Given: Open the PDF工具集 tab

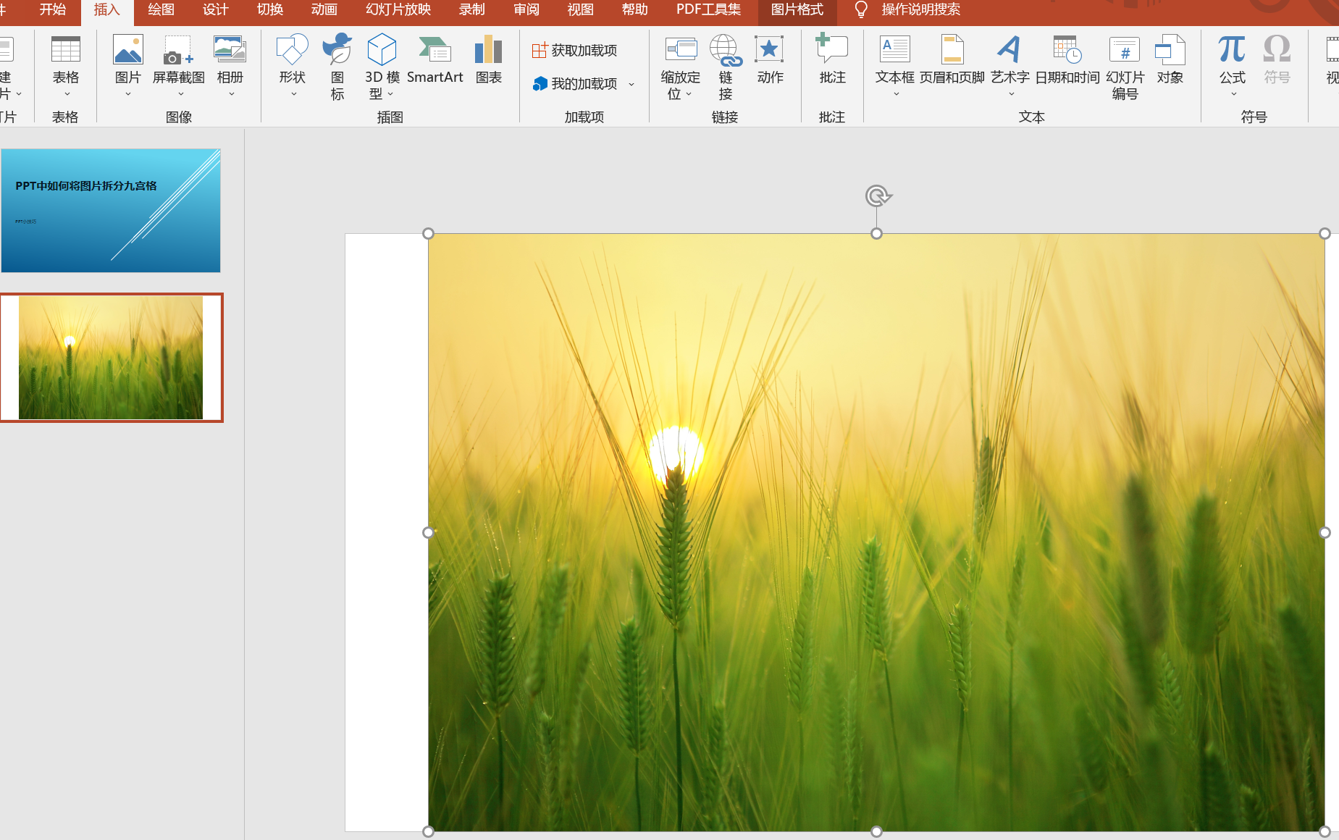Looking at the screenshot, I should click(x=709, y=9).
